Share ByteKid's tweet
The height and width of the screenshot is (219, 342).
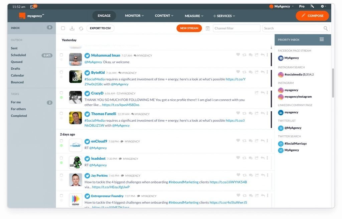pyautogui.click(x=257, y=72)
